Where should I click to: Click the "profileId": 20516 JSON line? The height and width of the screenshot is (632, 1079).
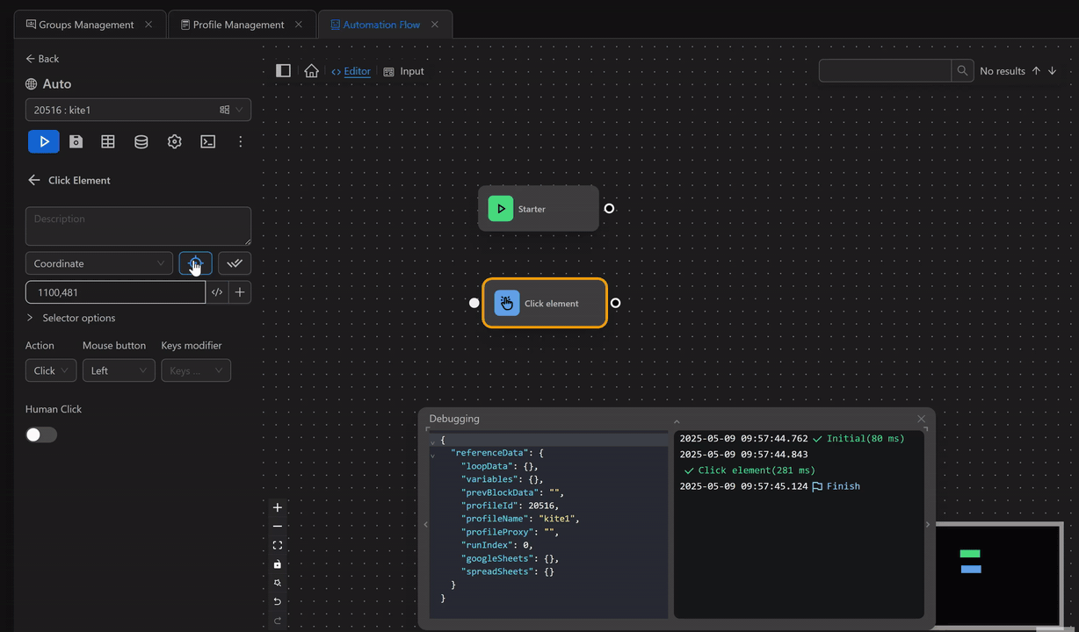511,506
